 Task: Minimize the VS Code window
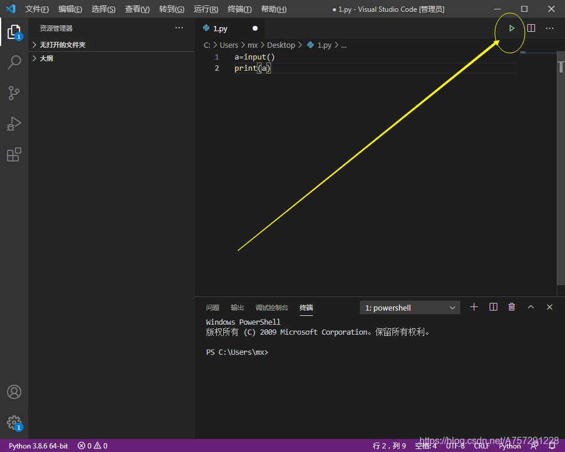pyautogui.click(x=497, y=9)
